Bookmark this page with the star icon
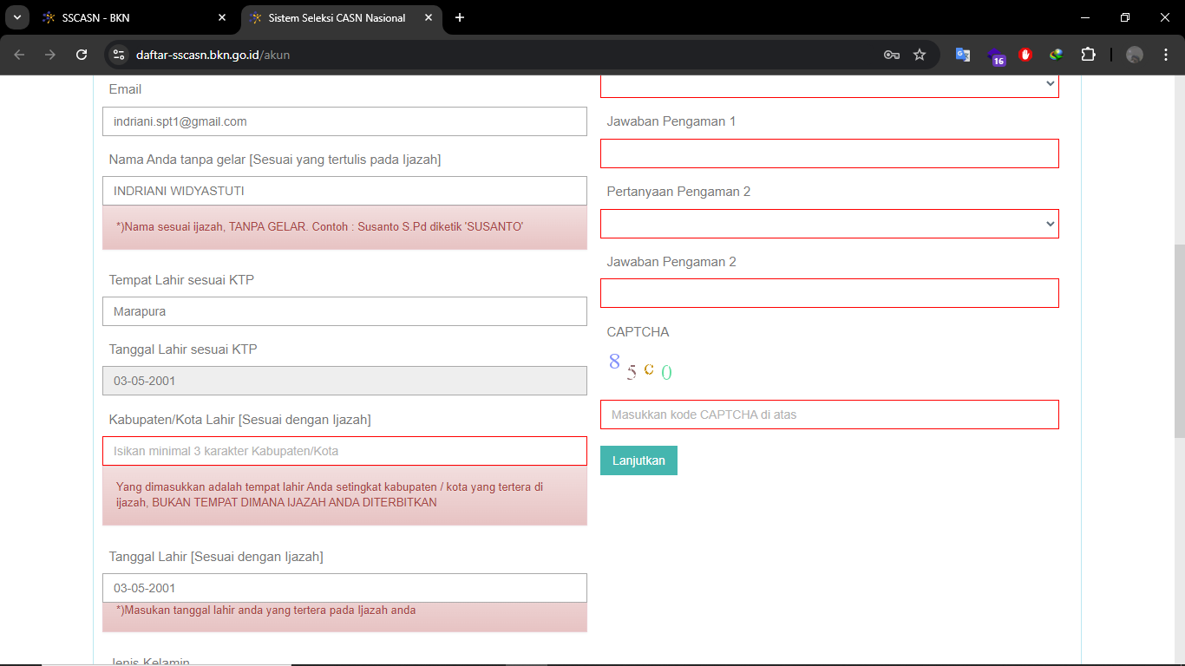Viewport: 1185px width, 666px height. [920, 55]
